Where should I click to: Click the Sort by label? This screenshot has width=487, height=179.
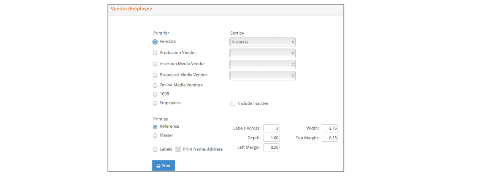click(237, 33)
